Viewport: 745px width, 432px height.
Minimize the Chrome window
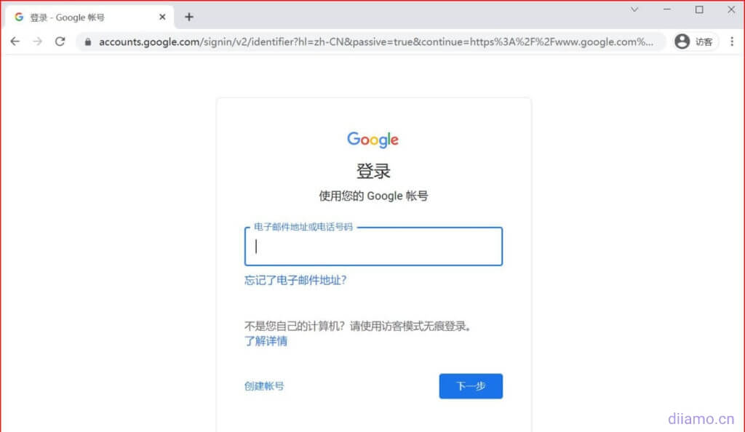click(x=667, y=9)
